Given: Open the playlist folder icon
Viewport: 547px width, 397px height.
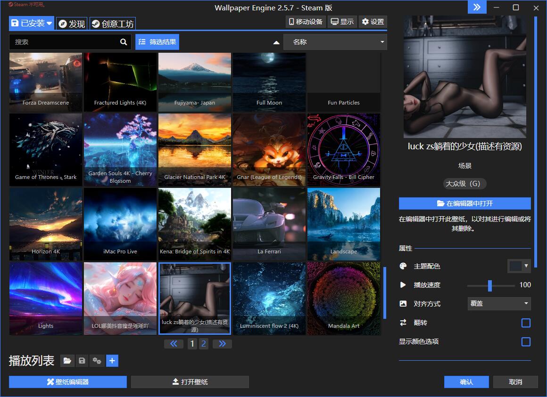Looking at the screenshot, I should (67, 361).
